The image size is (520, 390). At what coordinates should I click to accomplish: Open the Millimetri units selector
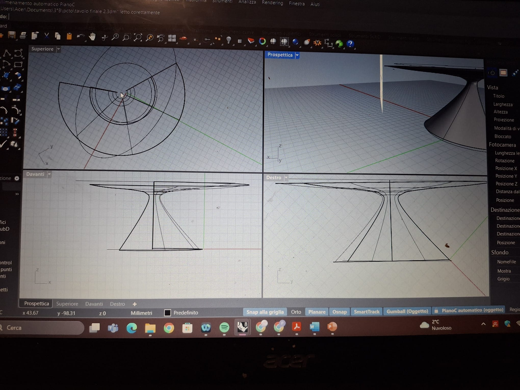(x=141, y=313)
